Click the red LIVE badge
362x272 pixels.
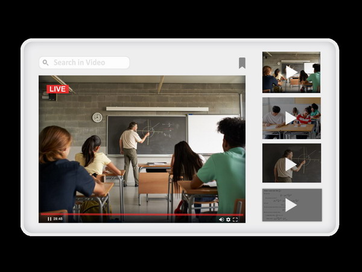pyautogui.click(x=57, y=89)
